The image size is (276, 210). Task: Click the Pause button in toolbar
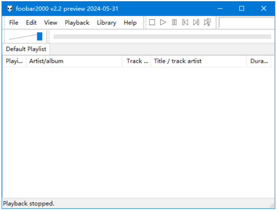(x=174, y=23)
